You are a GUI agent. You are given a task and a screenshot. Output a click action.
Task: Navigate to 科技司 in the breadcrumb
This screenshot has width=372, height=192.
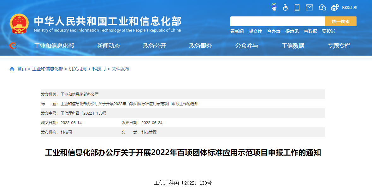pos(99,69)
